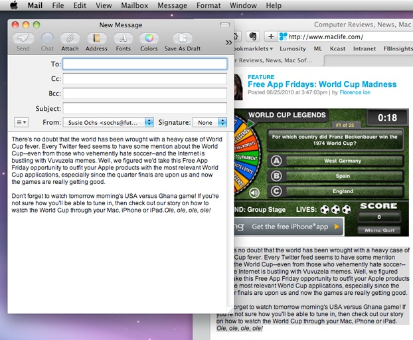This screenshot has width=413, height=340.
Task: Click into the Subject field
Action: (145, 108)
